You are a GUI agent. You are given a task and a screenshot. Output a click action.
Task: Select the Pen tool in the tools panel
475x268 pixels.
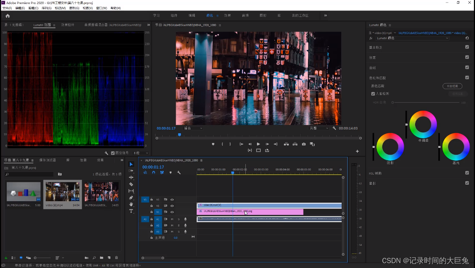[131, 198]
